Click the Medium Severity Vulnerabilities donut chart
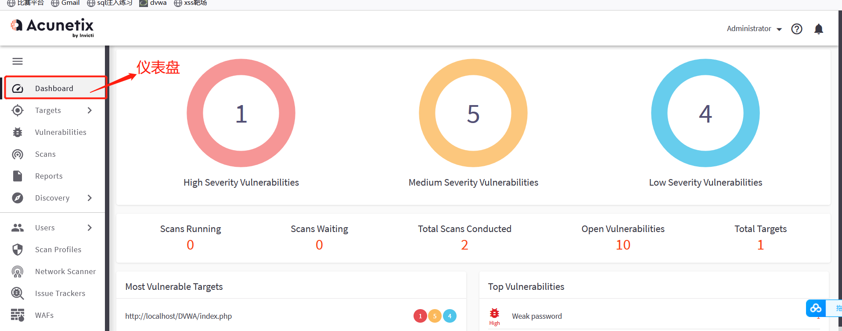 tap(473, 113)
